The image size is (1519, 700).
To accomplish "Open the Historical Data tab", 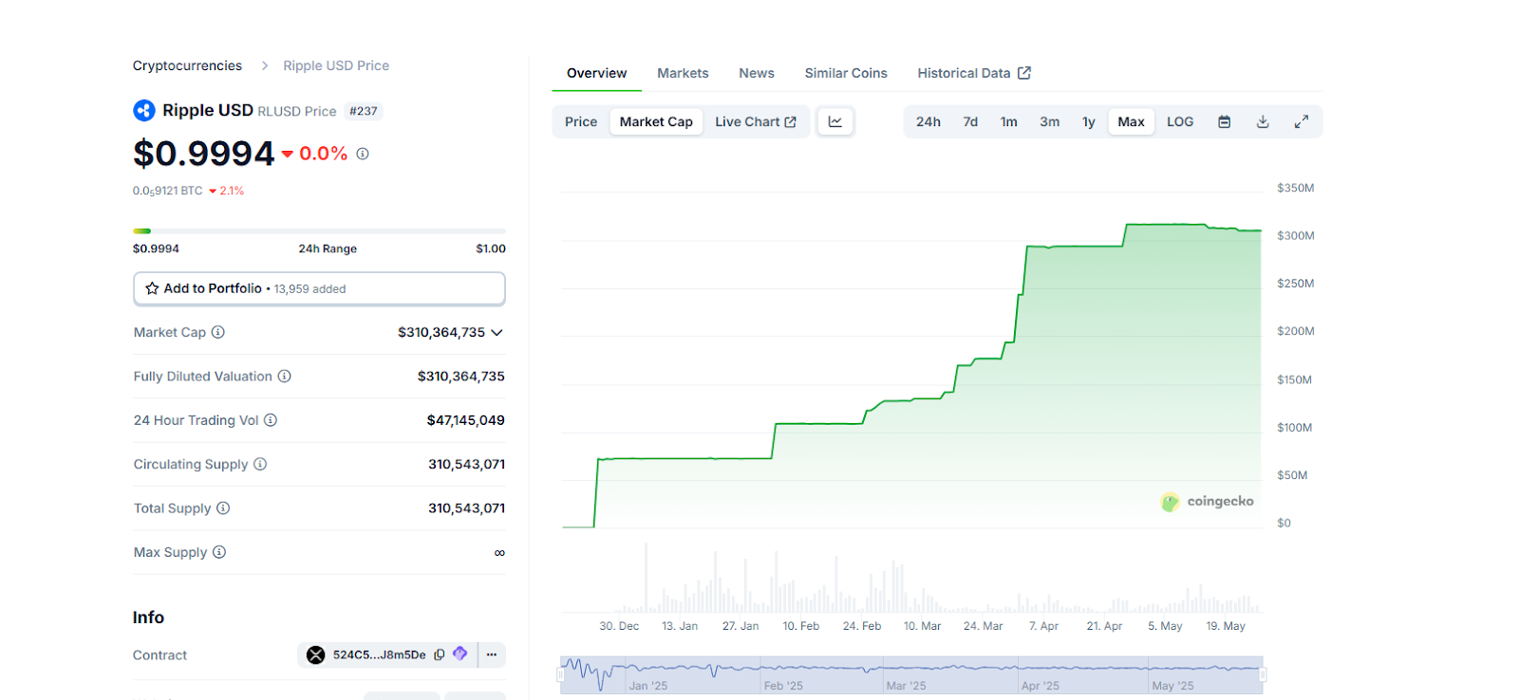I will [974, 73].
